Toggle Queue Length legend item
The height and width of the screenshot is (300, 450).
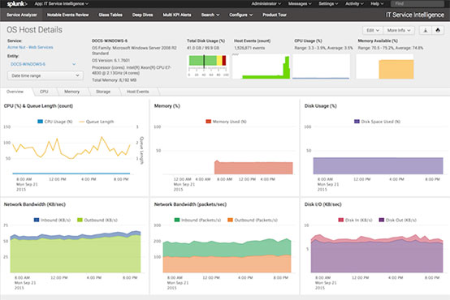pyautogui.click(x=96, y=122)
